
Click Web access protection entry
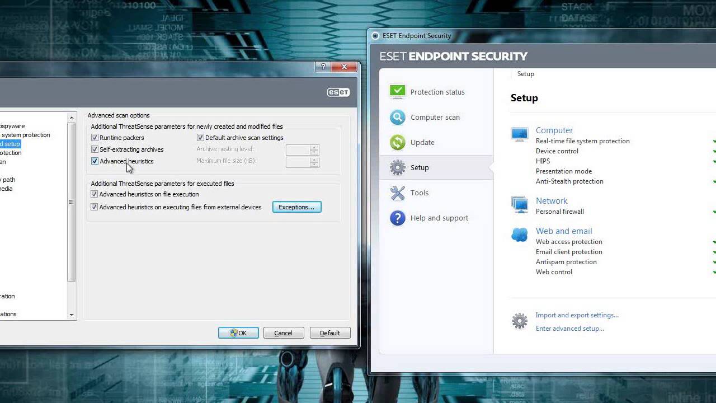tap(569, 242)
